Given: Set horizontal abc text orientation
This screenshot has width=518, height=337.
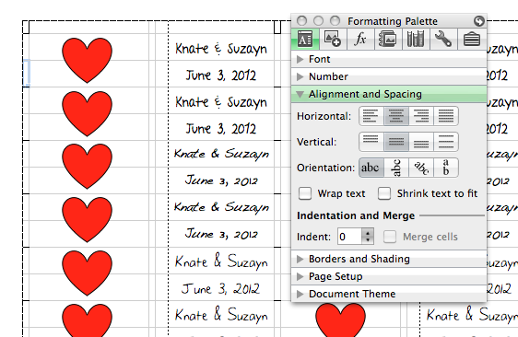Looking at the screenshot, I should 371,168.
